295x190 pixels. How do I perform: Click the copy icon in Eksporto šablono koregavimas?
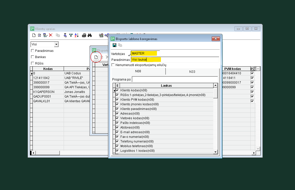click(x=120, y=45)
